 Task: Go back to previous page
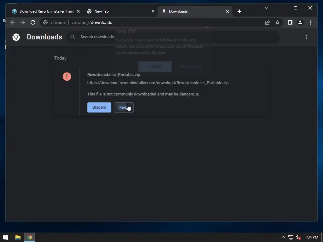pyautogui.click(x=13, y=22)
